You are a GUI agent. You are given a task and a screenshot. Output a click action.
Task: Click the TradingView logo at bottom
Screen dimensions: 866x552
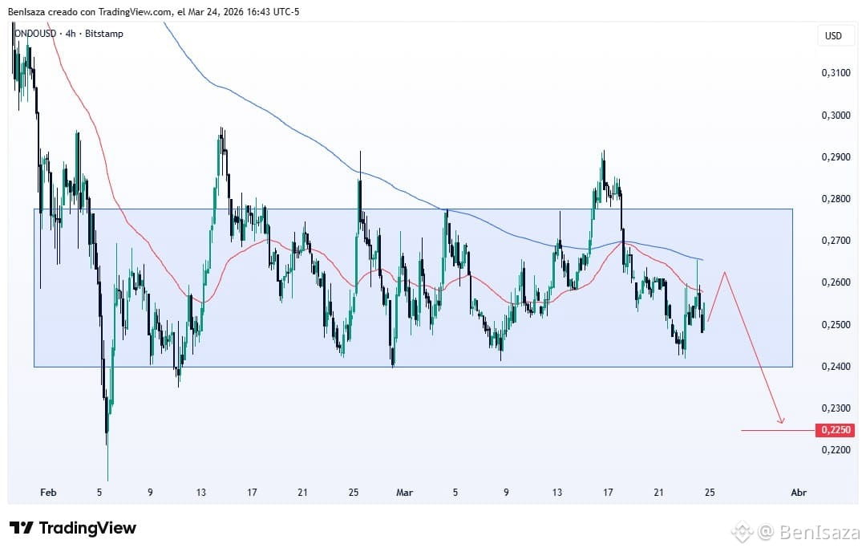(73, 528)
